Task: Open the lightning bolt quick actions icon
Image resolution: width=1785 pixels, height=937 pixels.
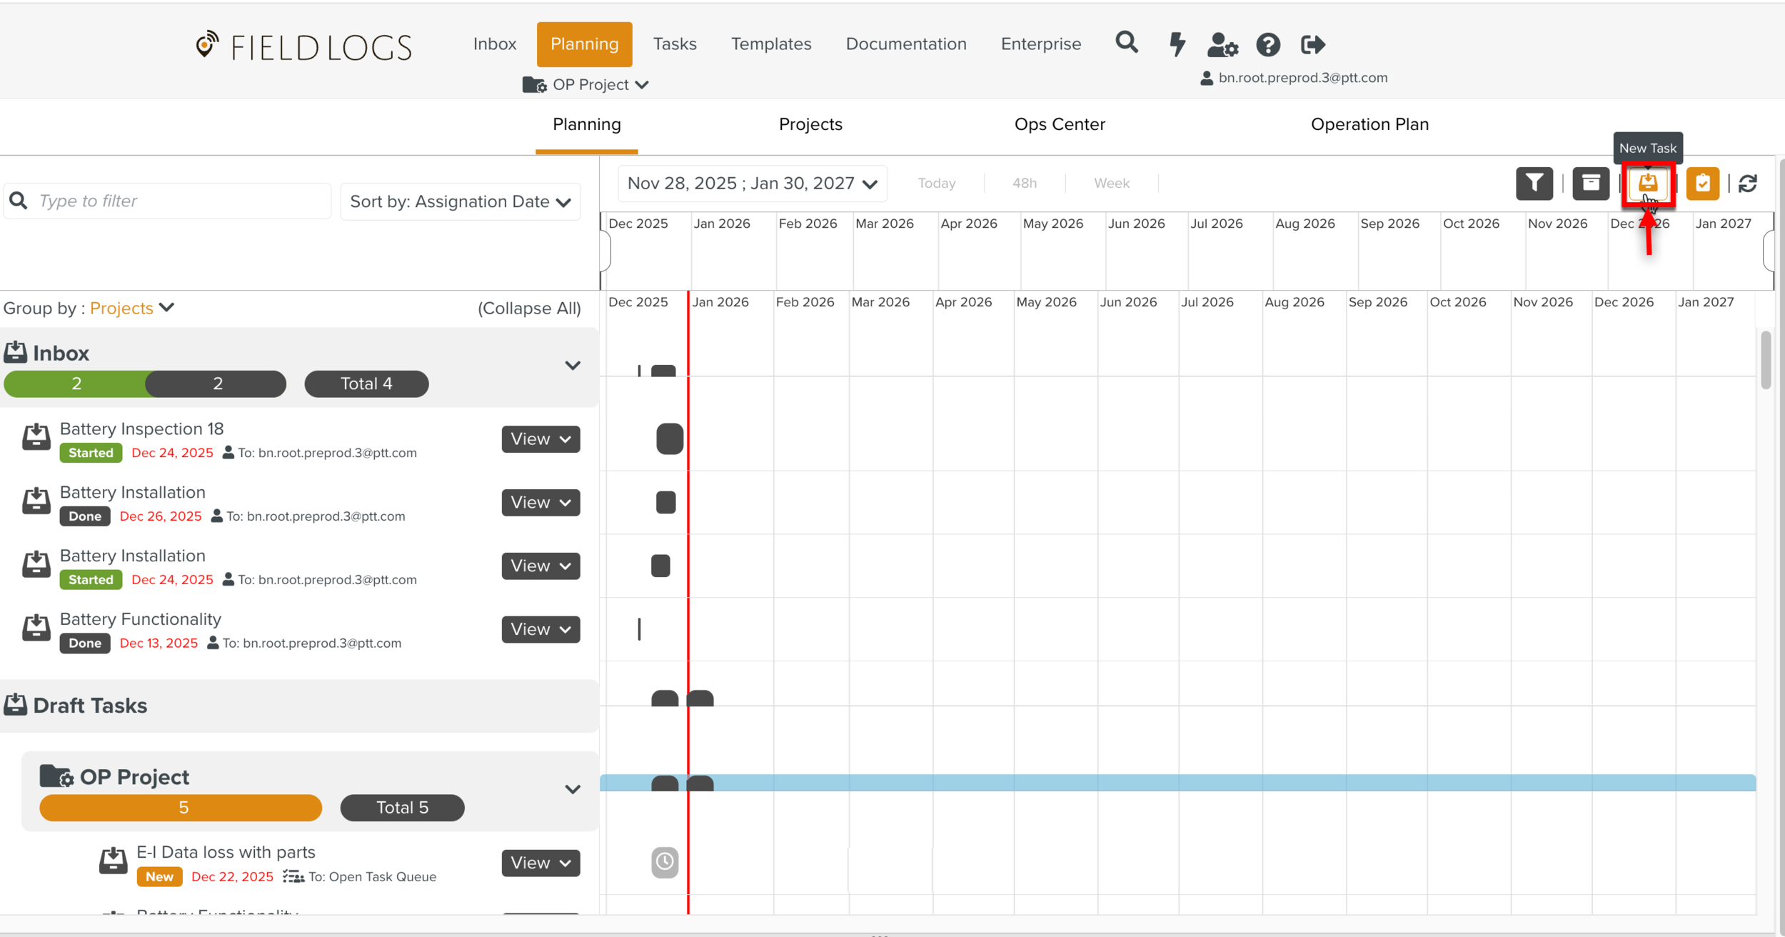Action: point(1177,44)
